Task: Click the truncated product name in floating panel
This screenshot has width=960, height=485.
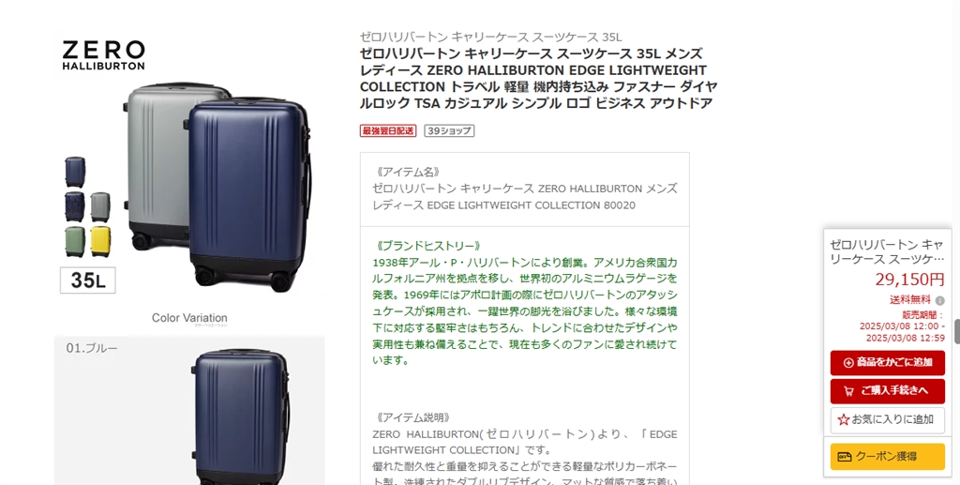Action: (x=887, y=251)
